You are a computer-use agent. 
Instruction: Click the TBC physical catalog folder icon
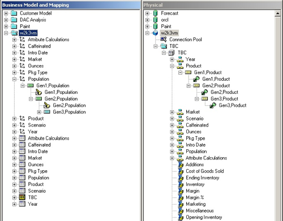(164, 46)
